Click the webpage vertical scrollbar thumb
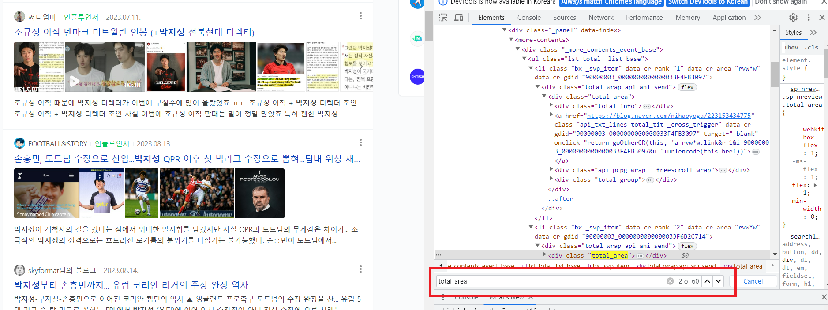Screen dimensions: 828x310 [x=429, y=26]
